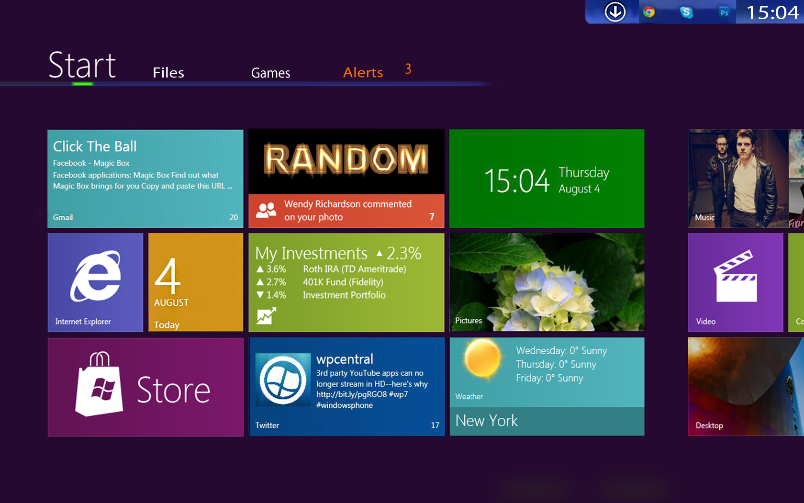The height and width of the screenshot is (503, 804).
Task: Open the My Investments portfolio tile
Action: click(346, 282)
